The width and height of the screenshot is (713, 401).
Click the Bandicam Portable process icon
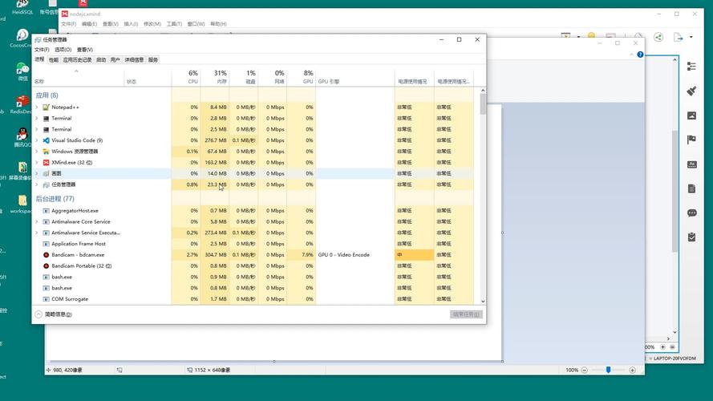[46, 266]
